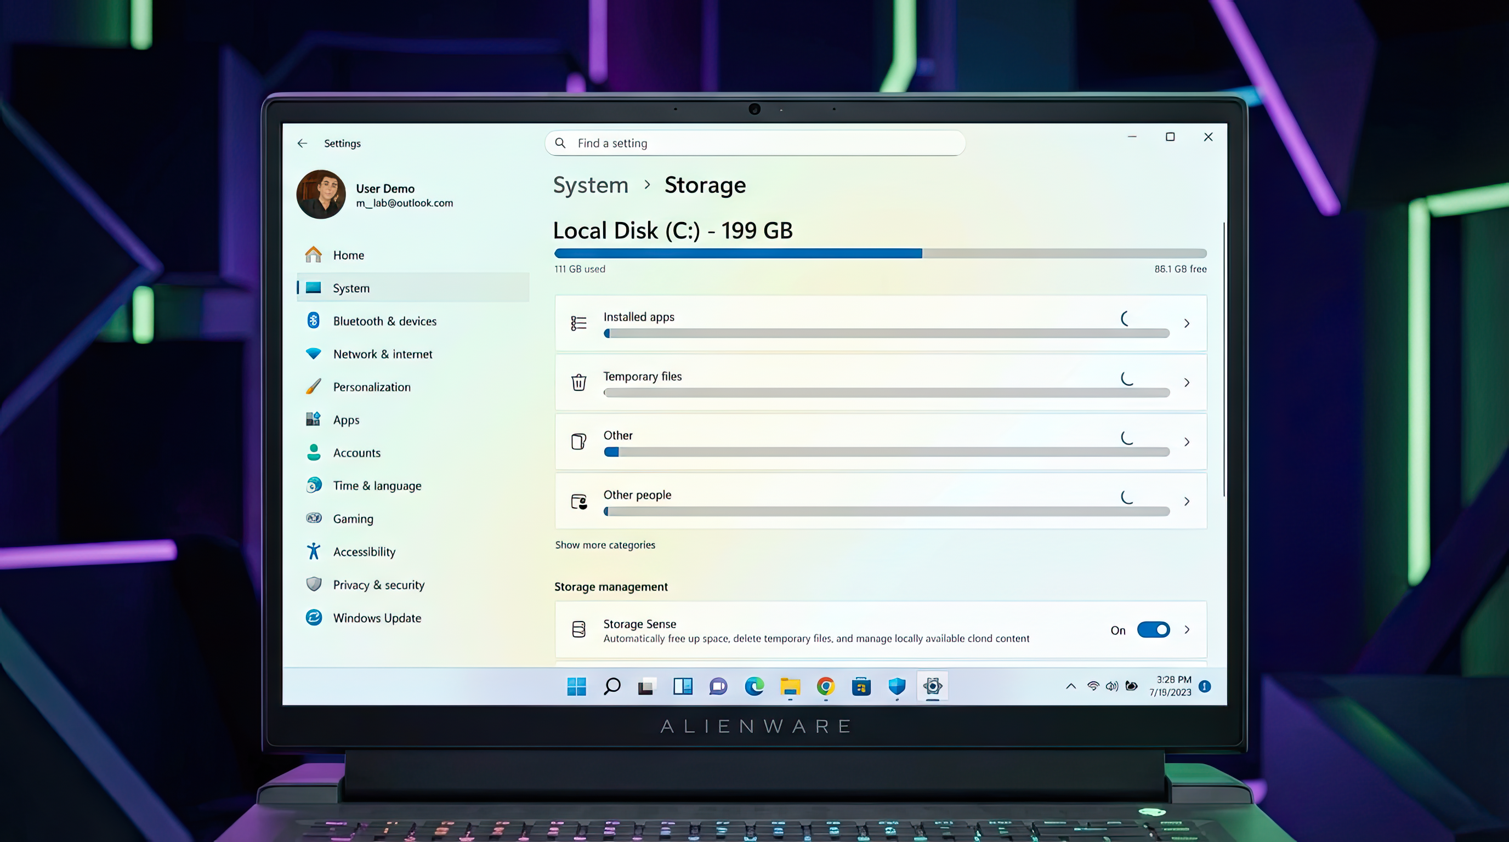Open File Explorer from the taskbar
The width and height of the screenshot is (1509, 842).
(x=790, y=687)
